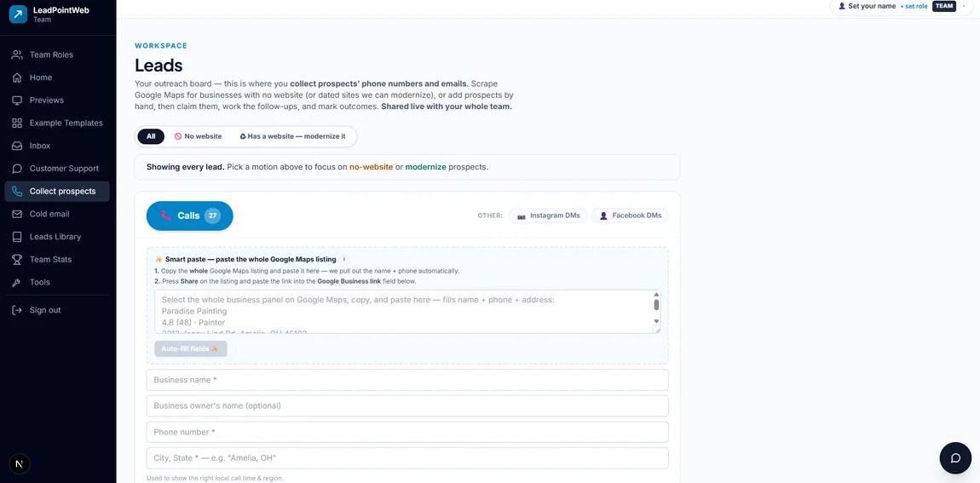
Task: Open Leads Library from sidebar
Action: tap(57, 237)
